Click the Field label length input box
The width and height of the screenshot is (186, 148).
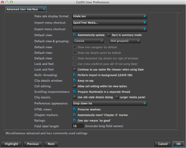(x=78, y=126)
